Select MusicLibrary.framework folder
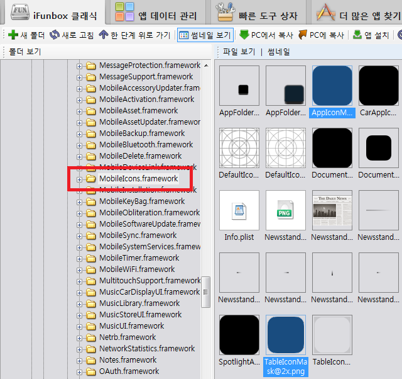402x379 pixels. [139, 303]
